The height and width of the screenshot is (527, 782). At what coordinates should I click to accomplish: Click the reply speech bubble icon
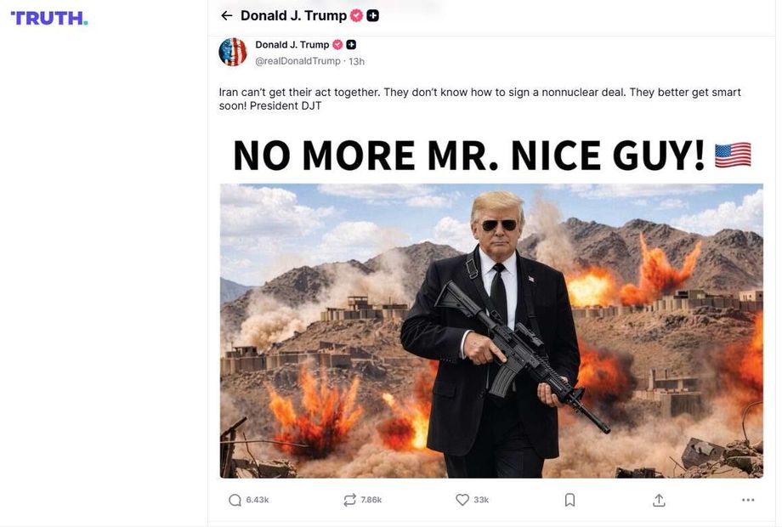(x=235, y=500)
